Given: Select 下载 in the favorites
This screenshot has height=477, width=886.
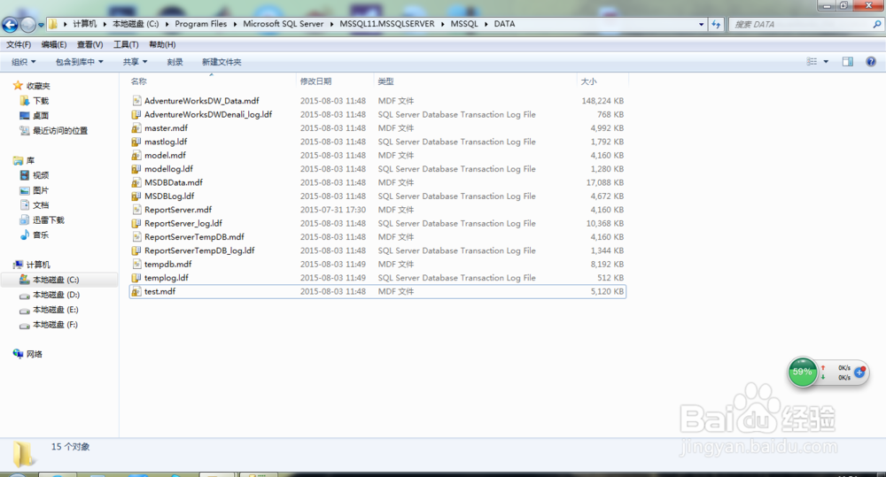Looking at the screenshot, I should click(41, 101).
